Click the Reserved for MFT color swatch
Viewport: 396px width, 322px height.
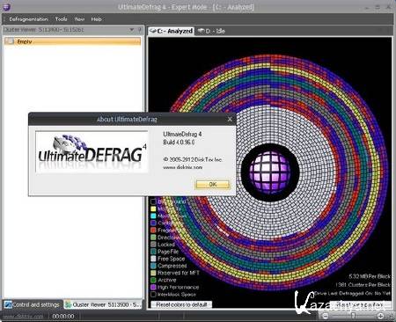(x=153, y=273)
